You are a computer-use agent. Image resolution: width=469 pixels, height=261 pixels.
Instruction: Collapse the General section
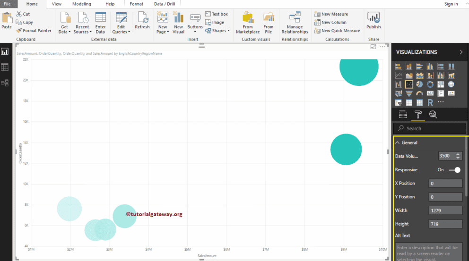pyautogui.click(x=397, y=143)
